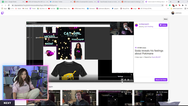188x106 pixels.
Task: Click the clip player share icon
Action: click(x=125, y=80)
